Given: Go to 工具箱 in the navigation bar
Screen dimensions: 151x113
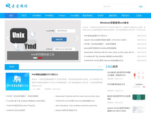Looking at the screenshot, I should pyautogui.click(x=138, y=16).
